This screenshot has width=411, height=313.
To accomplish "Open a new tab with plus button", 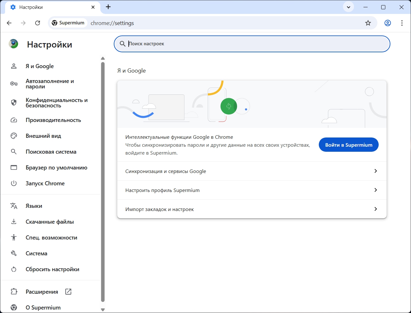I will click(108, 7).
